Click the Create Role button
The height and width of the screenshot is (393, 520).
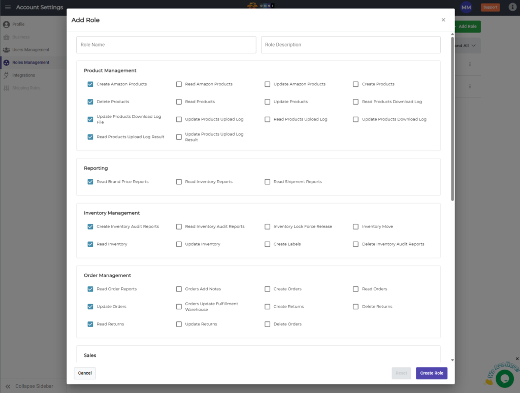[x=431, y=373]
